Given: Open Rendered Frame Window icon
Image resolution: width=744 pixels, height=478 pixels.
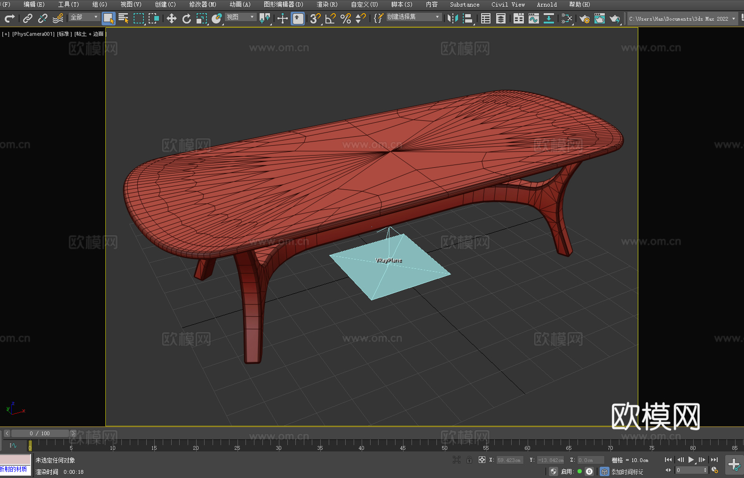Looking at the screenshot, I should [x=600, y=18].
